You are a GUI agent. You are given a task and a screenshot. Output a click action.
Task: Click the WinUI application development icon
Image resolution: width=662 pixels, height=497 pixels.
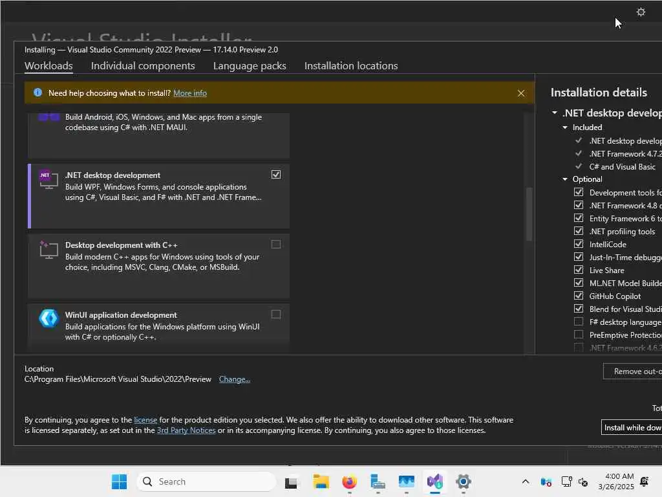click(48, 318)
